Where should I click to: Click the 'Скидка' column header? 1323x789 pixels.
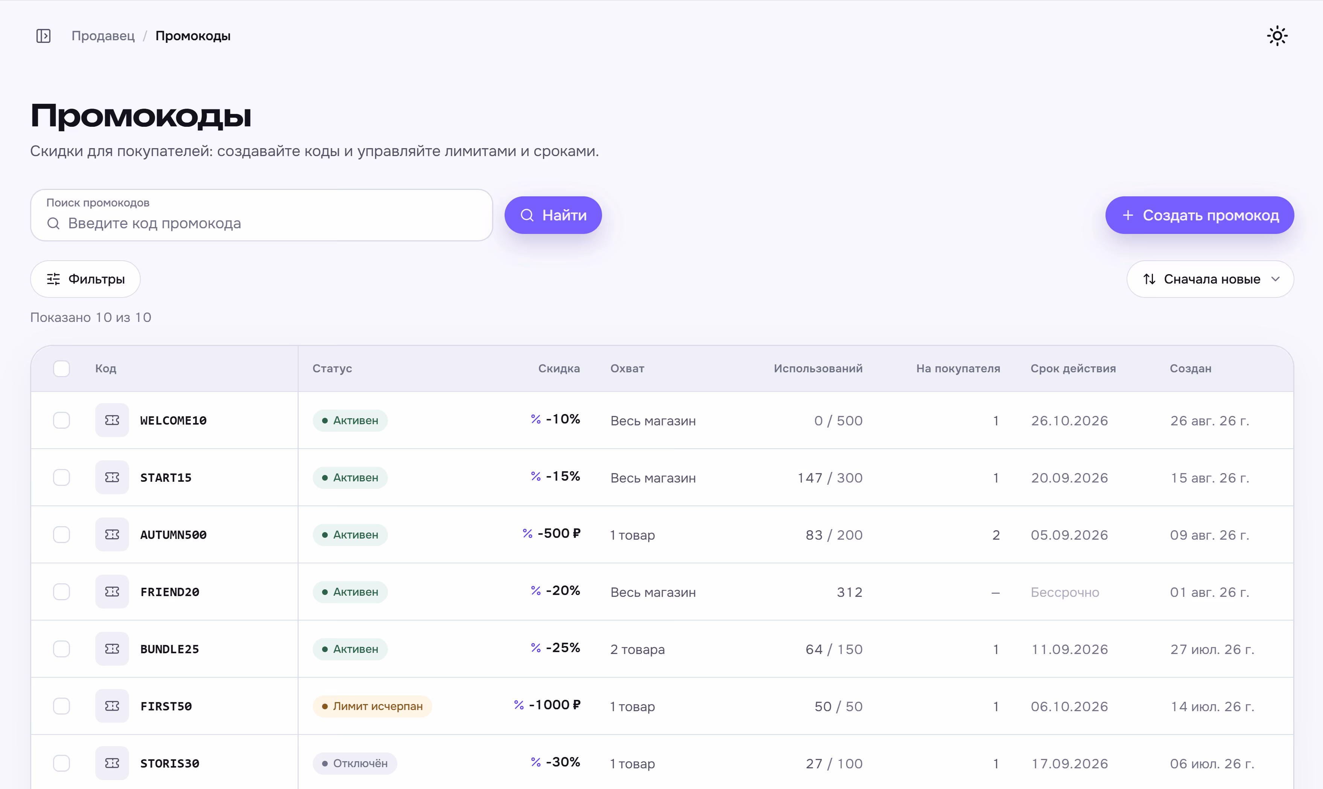[558, 369]
